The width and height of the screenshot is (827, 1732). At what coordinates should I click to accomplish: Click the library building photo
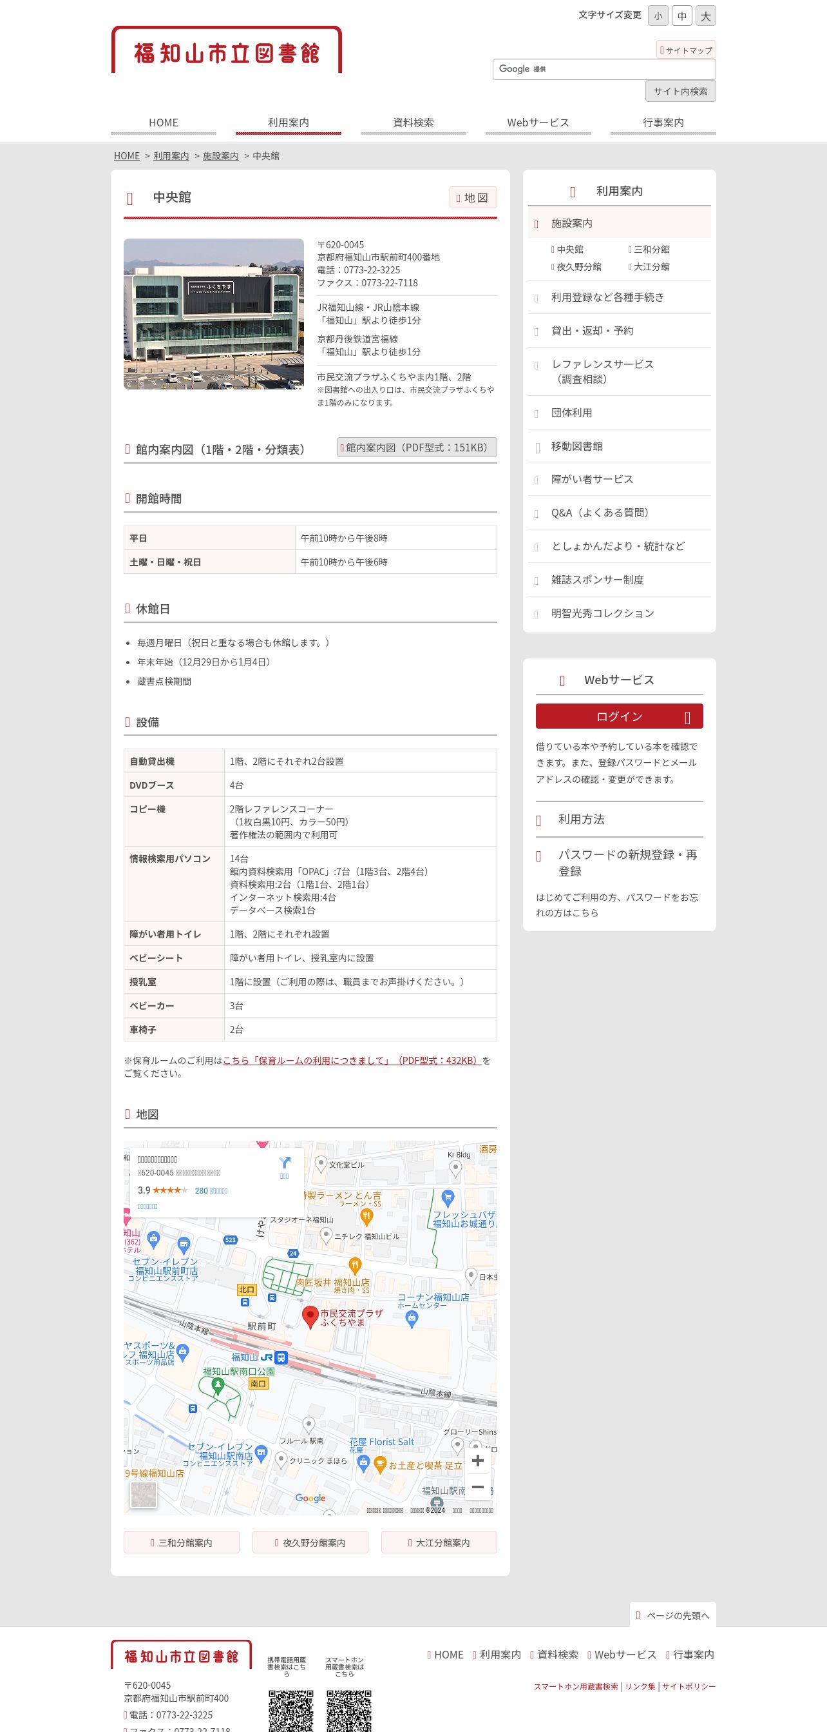point(214,314)
